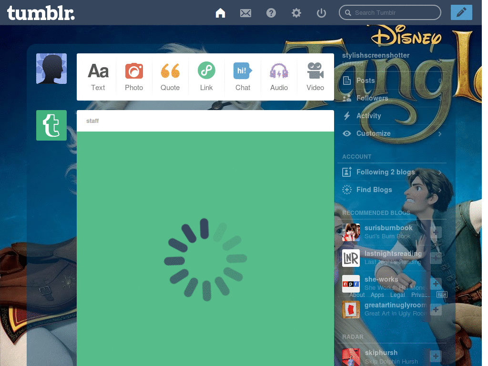Expand the Customize chevron arrow
488x366 pixels.
440,134
